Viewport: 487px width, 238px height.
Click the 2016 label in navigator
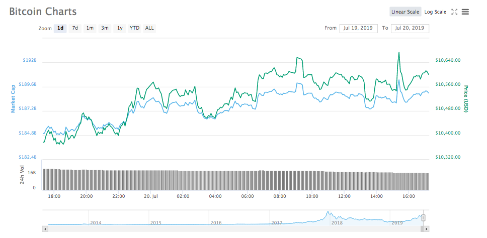coord(216,223)
